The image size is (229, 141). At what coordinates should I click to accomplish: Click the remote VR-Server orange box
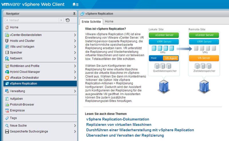click(204, 58)
